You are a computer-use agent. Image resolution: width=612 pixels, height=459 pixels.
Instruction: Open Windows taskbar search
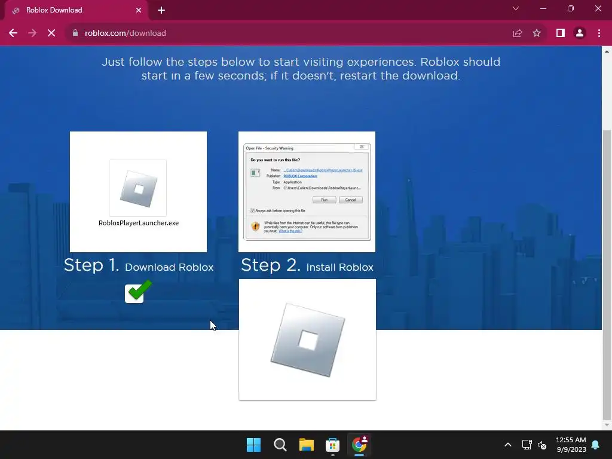point(280,445)
